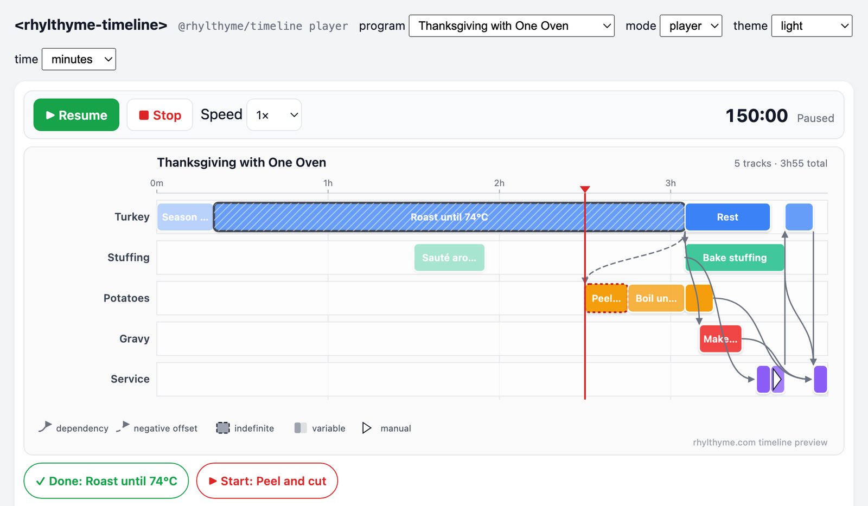The height and width of the screenshot is (506, 868).
Task: Click the negative offset legend icon
Action: tap(123, 427)
